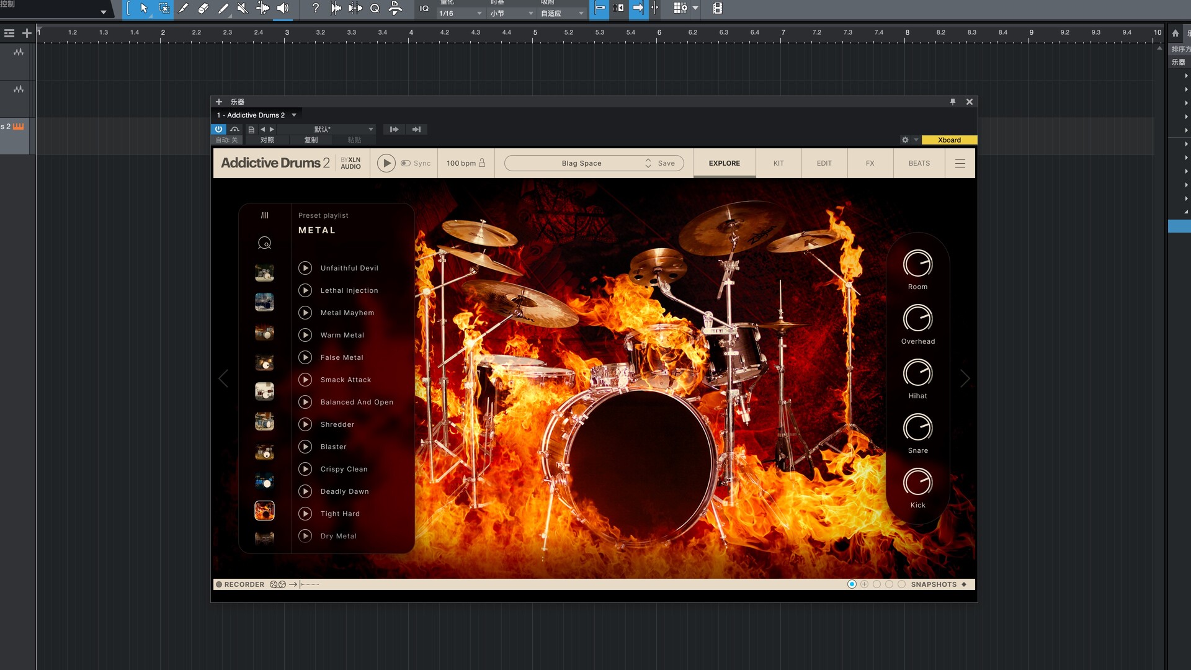This screenshot has height=670, width=1191.
Task: Toggle plugin power bypass button
Action: tap(218, 130)
